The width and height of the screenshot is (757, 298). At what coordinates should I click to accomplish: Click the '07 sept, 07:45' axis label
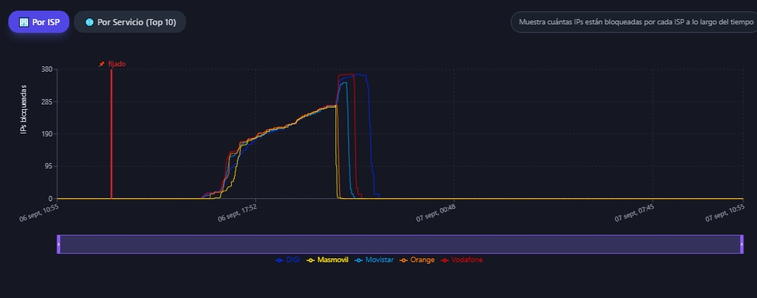634,213
